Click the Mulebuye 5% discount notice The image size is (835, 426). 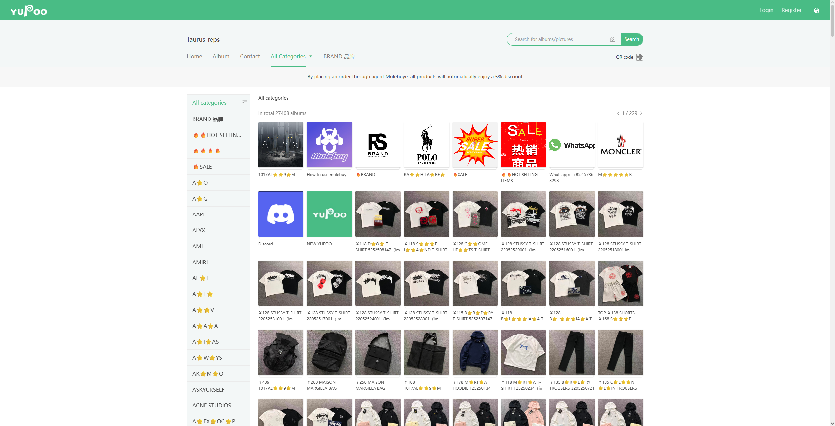click(415, 77)
